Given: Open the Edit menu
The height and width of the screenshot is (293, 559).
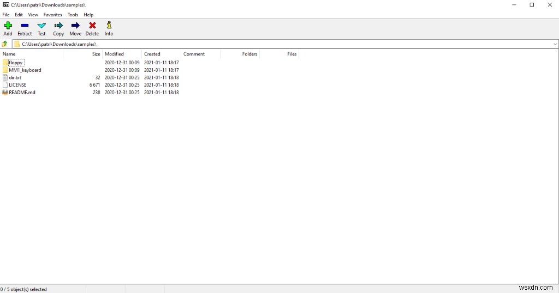Looking at the screenshot, I should tap(19, 15).
